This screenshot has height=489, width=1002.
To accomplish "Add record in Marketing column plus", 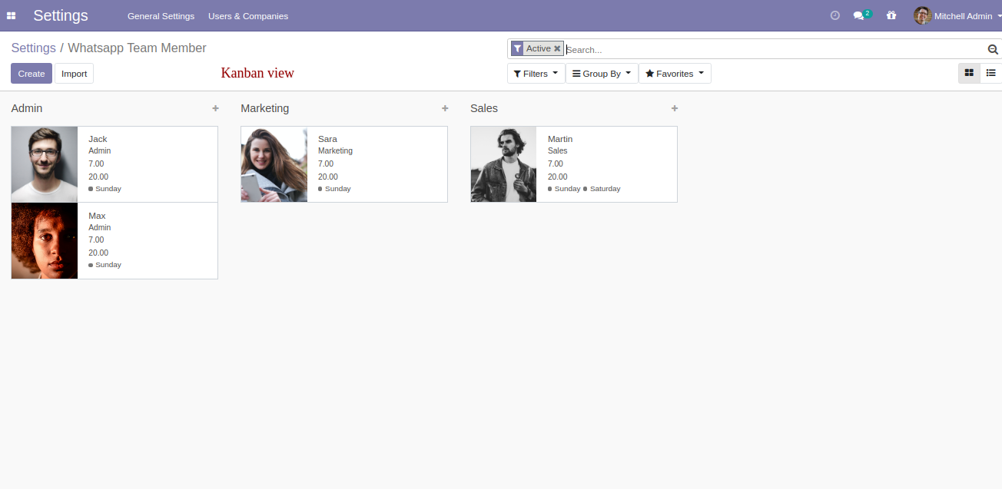I will click(x=445, y=108).
